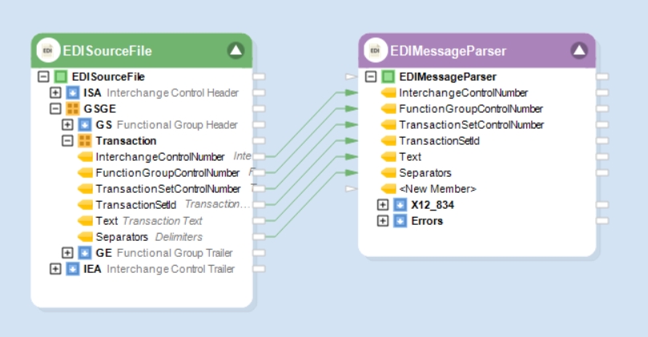Expand the GS Functional Group Header node
This screenshot has width=648, height=337.
point(67,125)
